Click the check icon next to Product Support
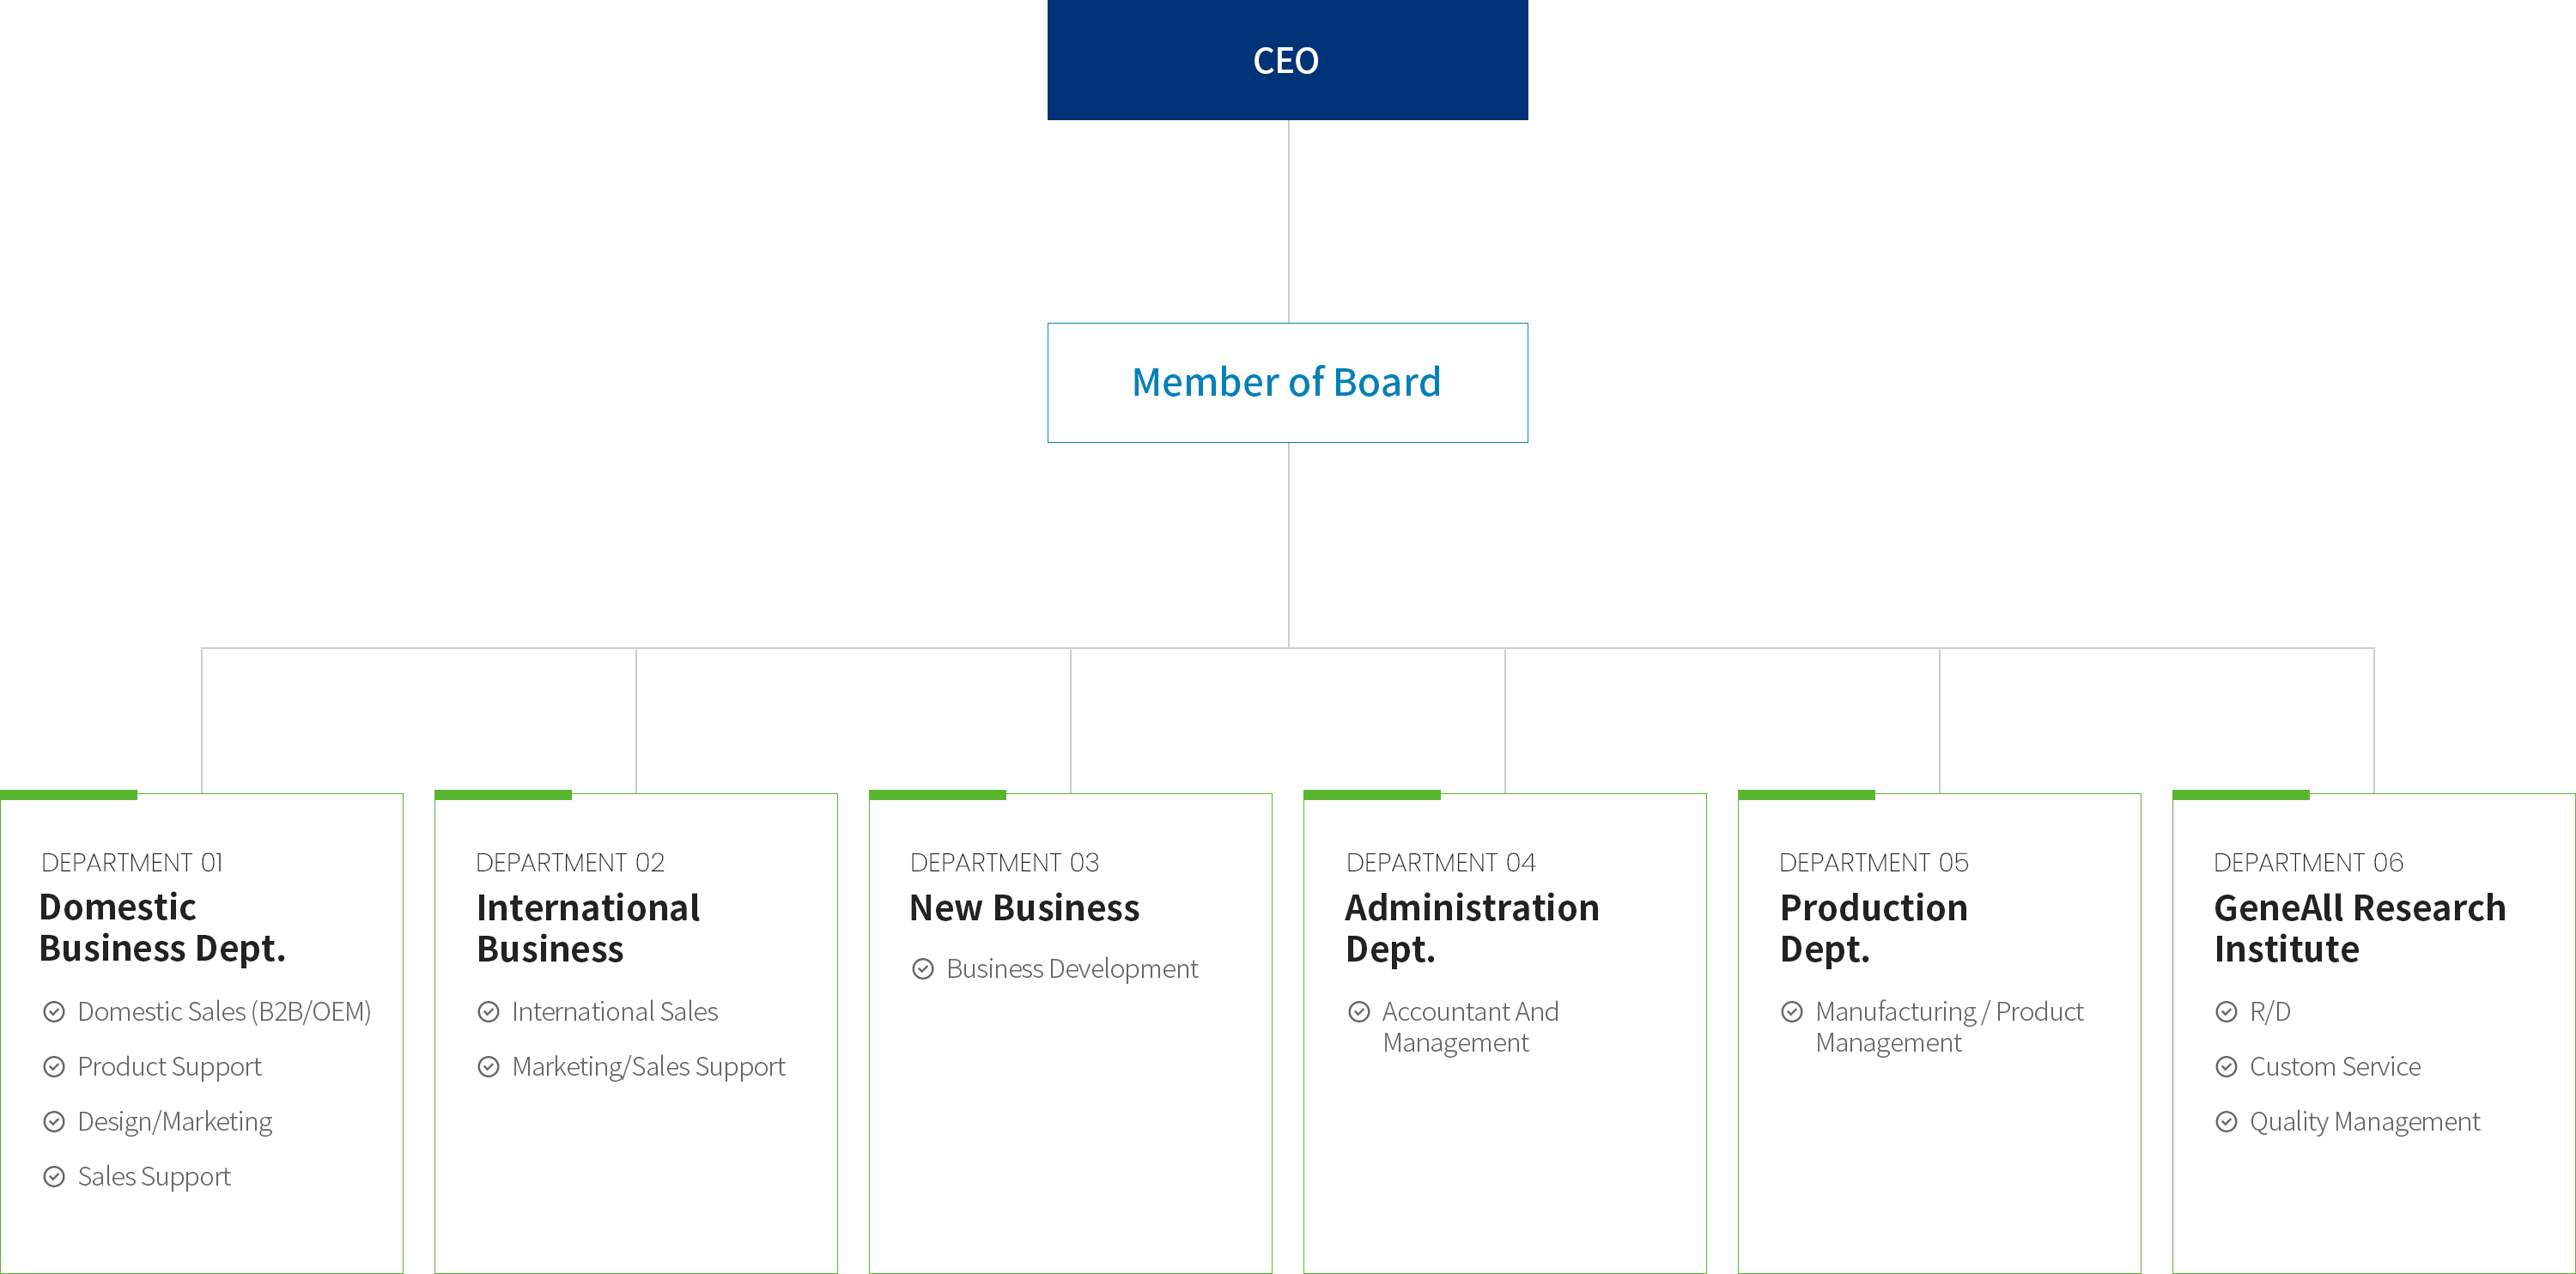 tap(54, 1067)
